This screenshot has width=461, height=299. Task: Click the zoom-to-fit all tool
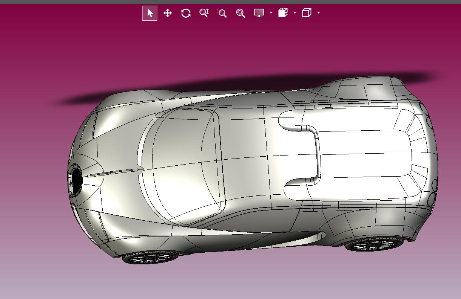coord(241,13)
